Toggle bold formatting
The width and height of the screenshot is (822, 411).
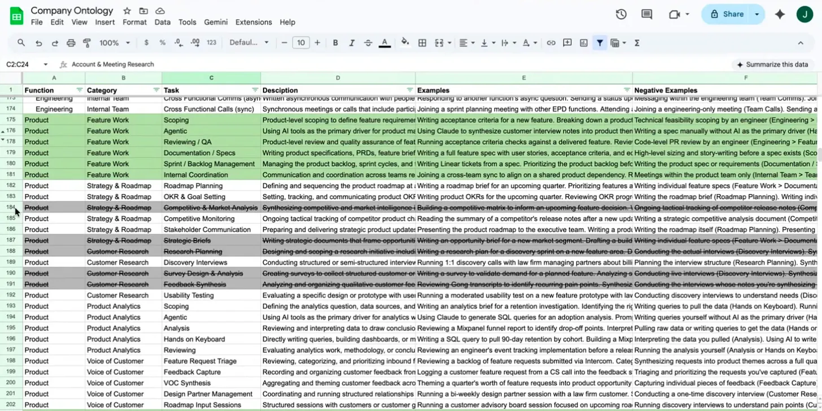(x=335, y=43)
